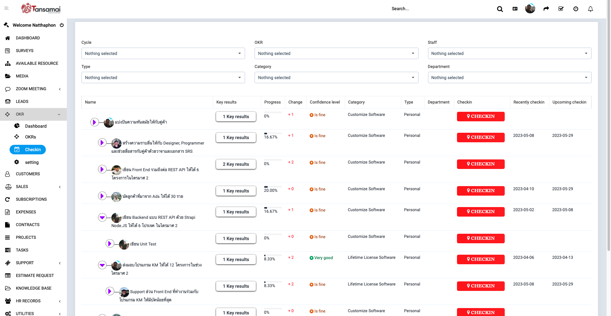Expand the เขียน Unit Test row toggle
The width and height of the screenshot is (611, 316).
109,244
